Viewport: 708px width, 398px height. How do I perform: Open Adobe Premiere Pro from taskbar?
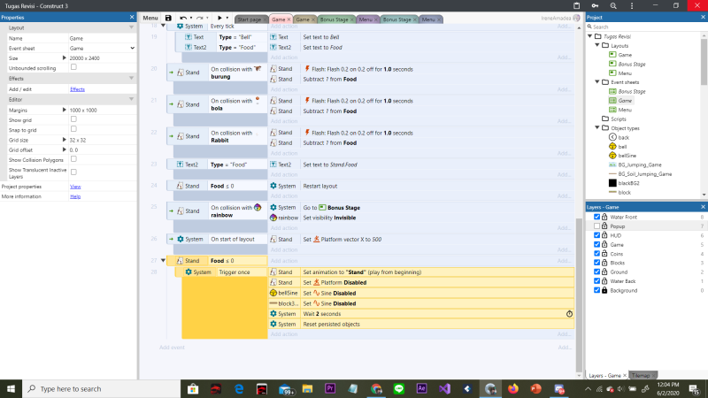(x=330, y=388)
